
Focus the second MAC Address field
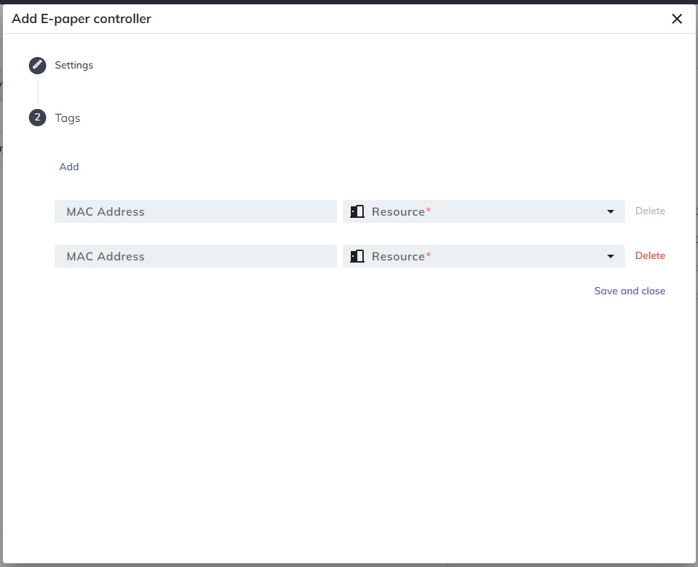point(196,256)
